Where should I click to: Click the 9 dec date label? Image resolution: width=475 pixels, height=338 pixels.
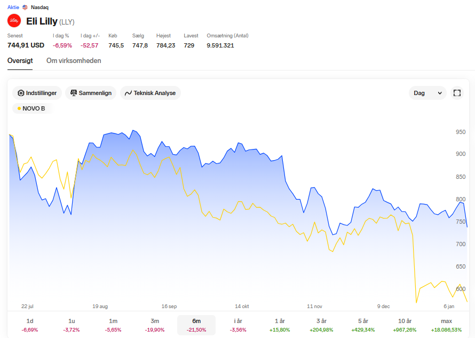[x=384, y=306]
